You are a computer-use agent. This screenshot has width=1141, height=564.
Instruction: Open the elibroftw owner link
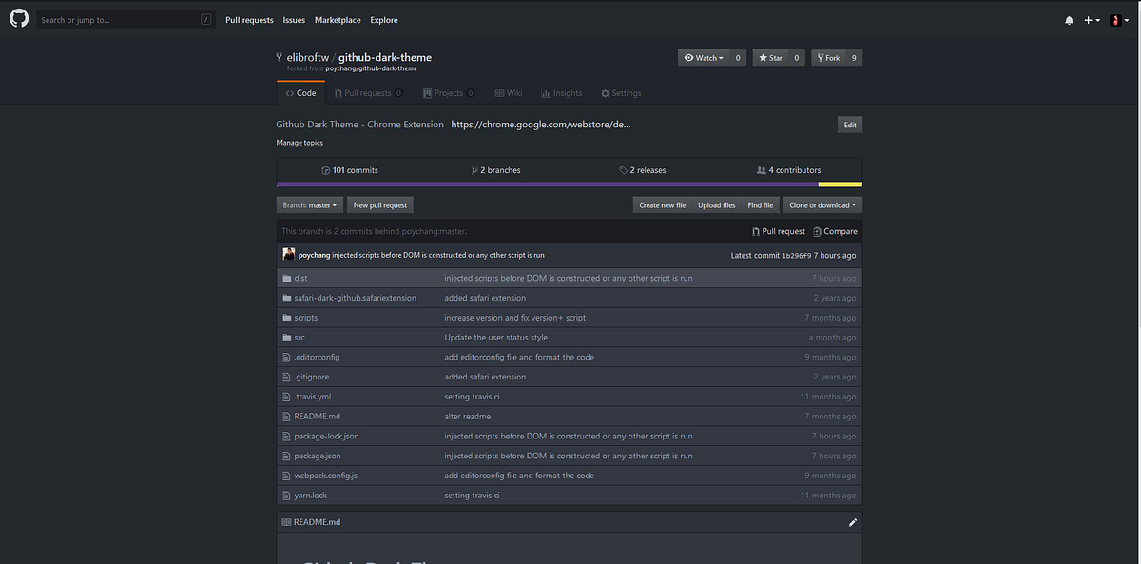click(x=307, y=57)
